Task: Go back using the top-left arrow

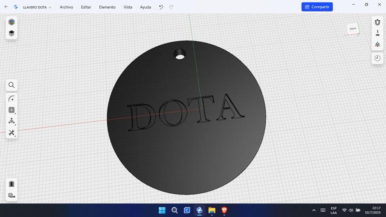Action: tap(6, 7)
